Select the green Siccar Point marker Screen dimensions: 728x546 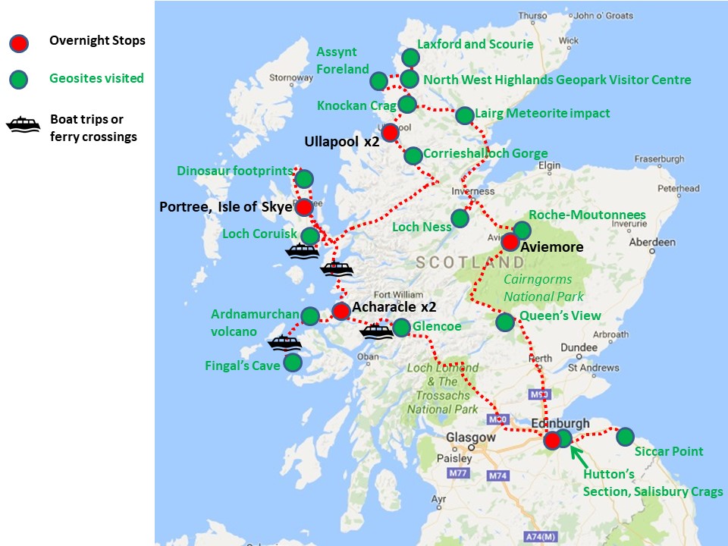tap(625, 437)
